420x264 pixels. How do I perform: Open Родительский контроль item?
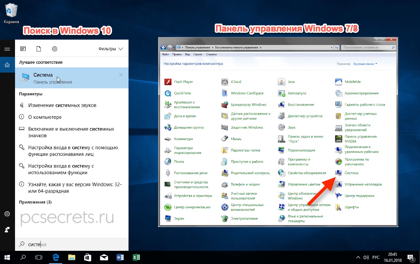(246, 173)
